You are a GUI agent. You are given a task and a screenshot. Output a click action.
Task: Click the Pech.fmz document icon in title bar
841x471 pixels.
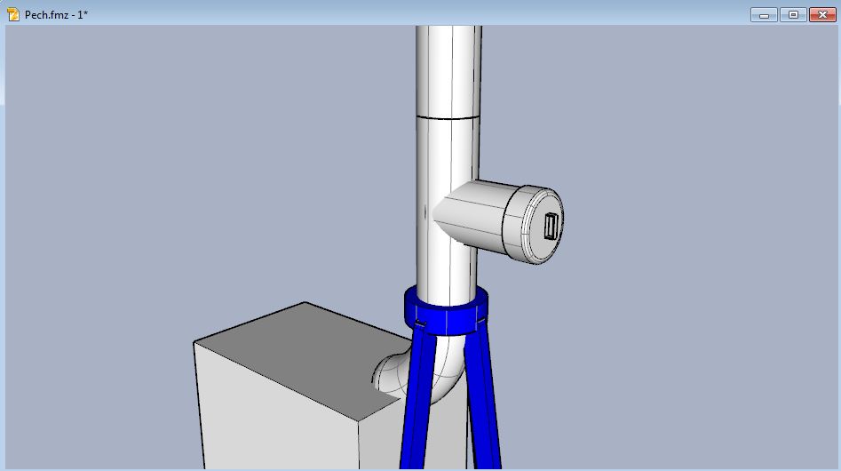[x=13, y=14]
